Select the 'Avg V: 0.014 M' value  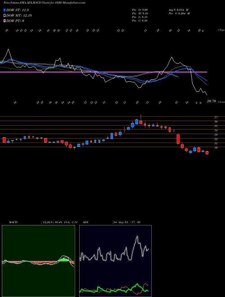(x=178, y=10)
